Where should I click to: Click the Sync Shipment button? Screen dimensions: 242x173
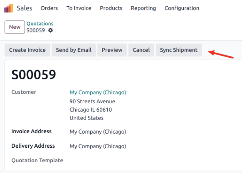coord(179,50)
